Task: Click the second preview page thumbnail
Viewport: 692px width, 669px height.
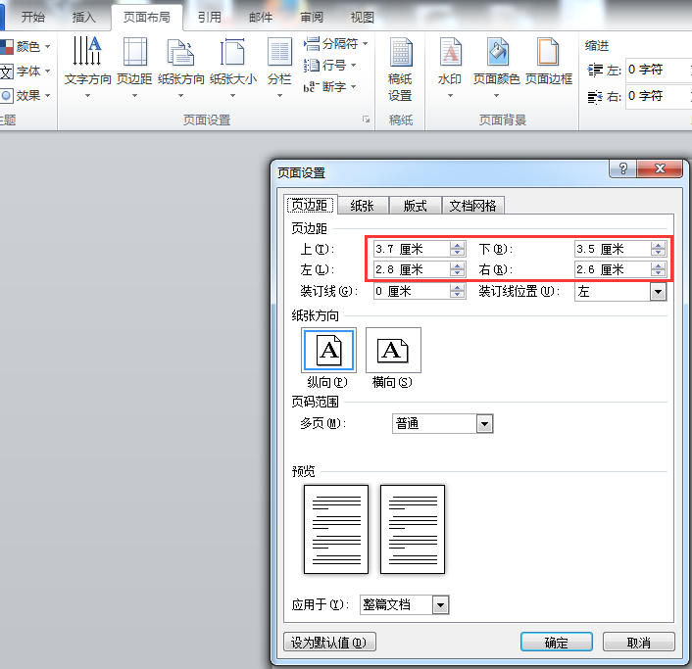Action: tap(413, 529)
